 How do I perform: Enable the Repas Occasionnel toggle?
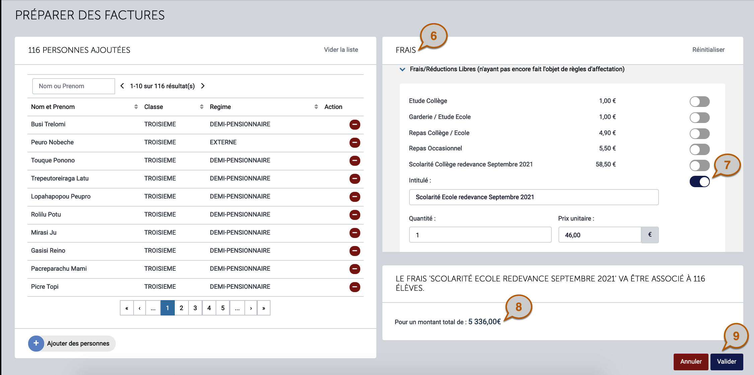click(699, 149)
